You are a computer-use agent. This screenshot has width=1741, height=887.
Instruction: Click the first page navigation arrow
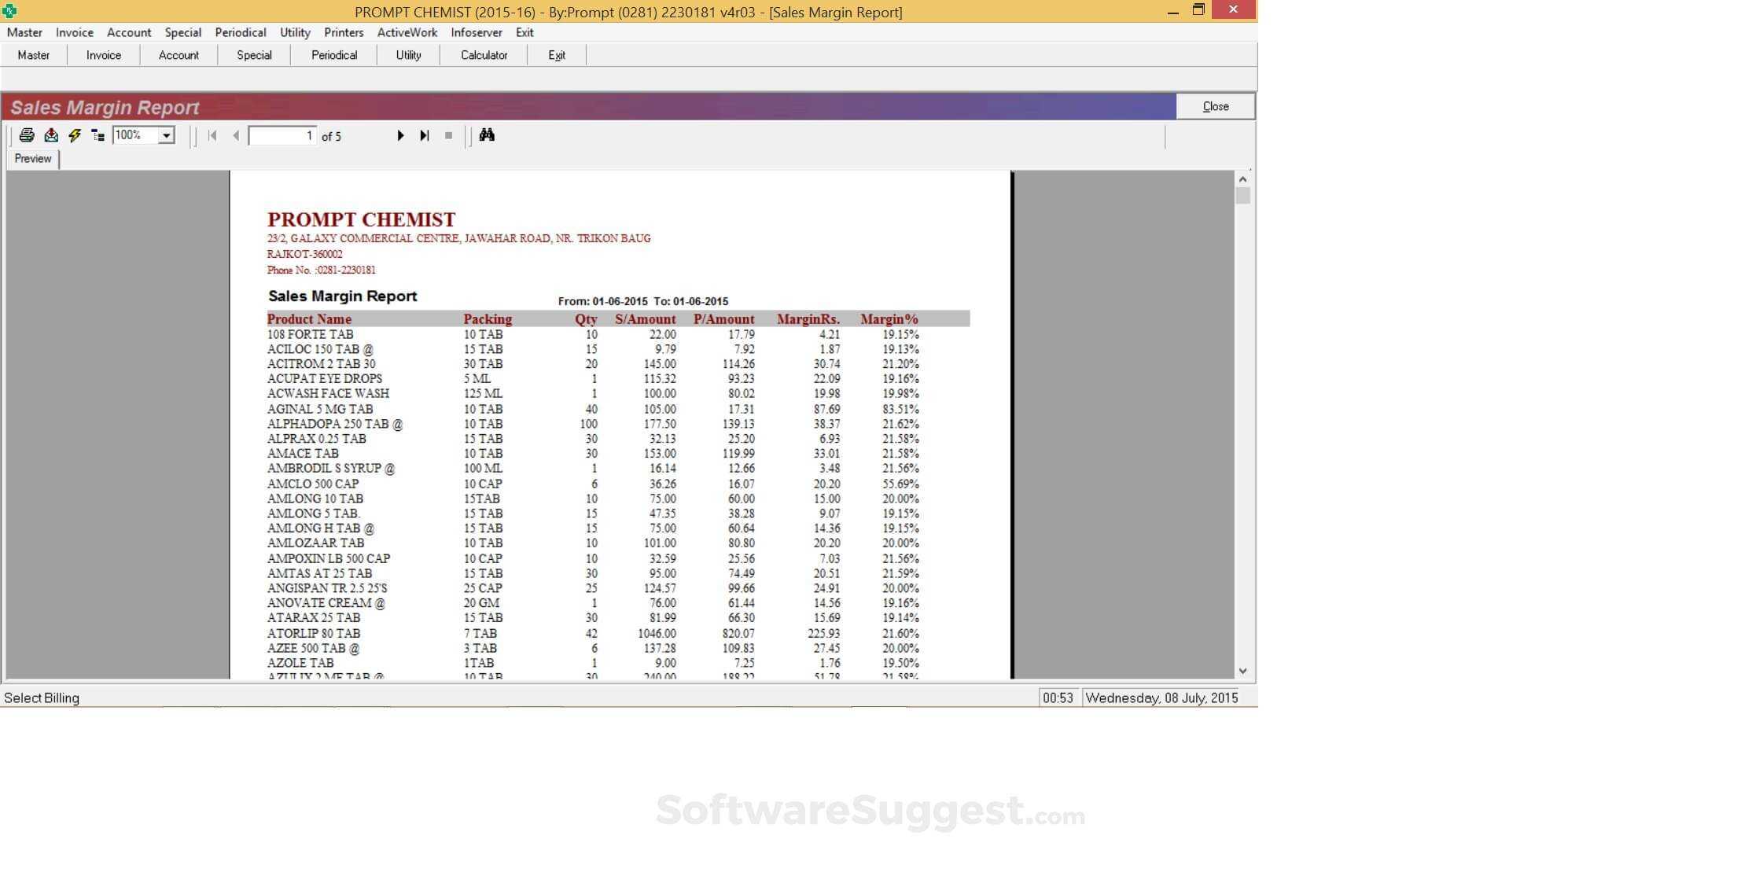click(x=212, y=135)
